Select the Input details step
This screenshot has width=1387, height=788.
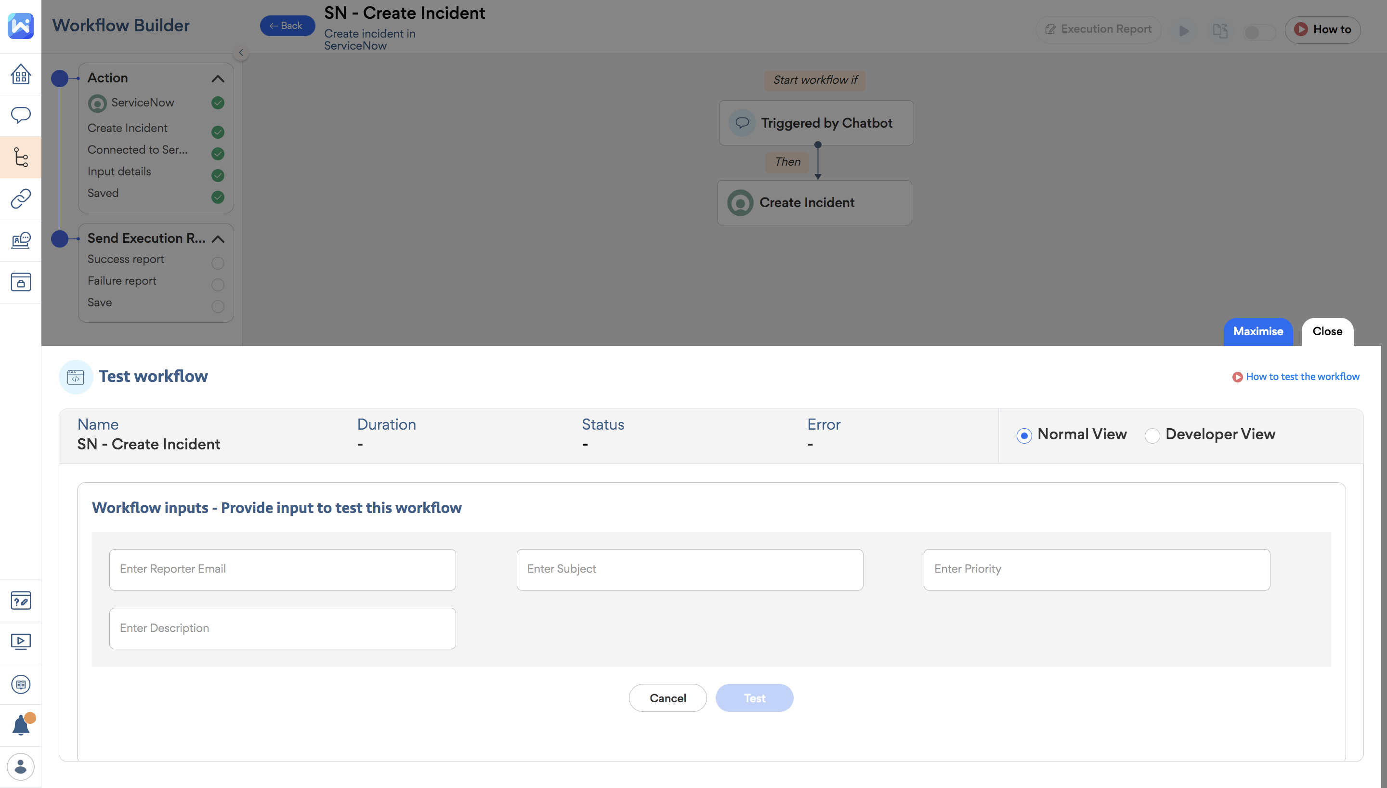119,171
